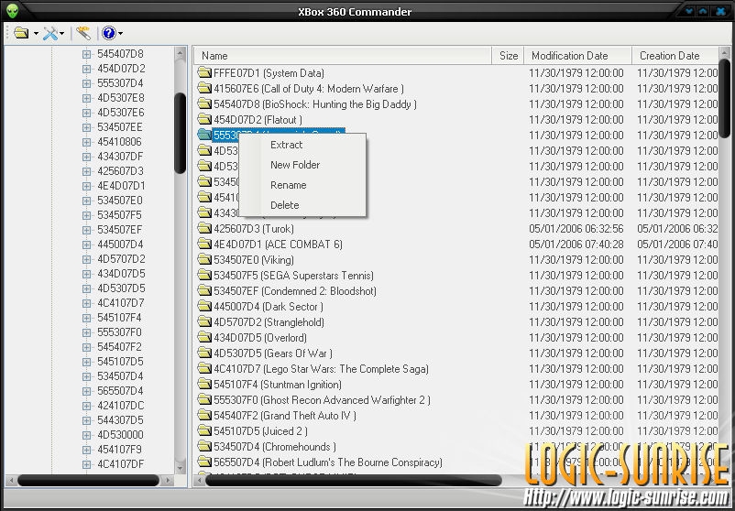This screenshot has width=735, height=511.
Task: Click the Ghost Recon Advanced Warfighter 2 folder icon
Action: (x=204, y=399)
